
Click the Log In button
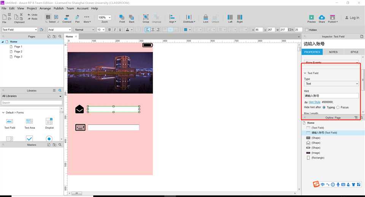coord(352,18)
